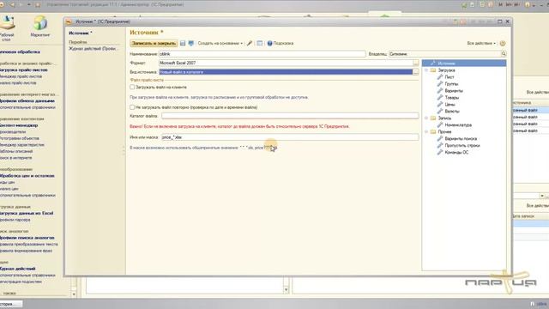Image resolution: width=549 pixels, height=309 pixels.
Task: Open Профили обмена данными link
Action: click(x=27, y=101)
